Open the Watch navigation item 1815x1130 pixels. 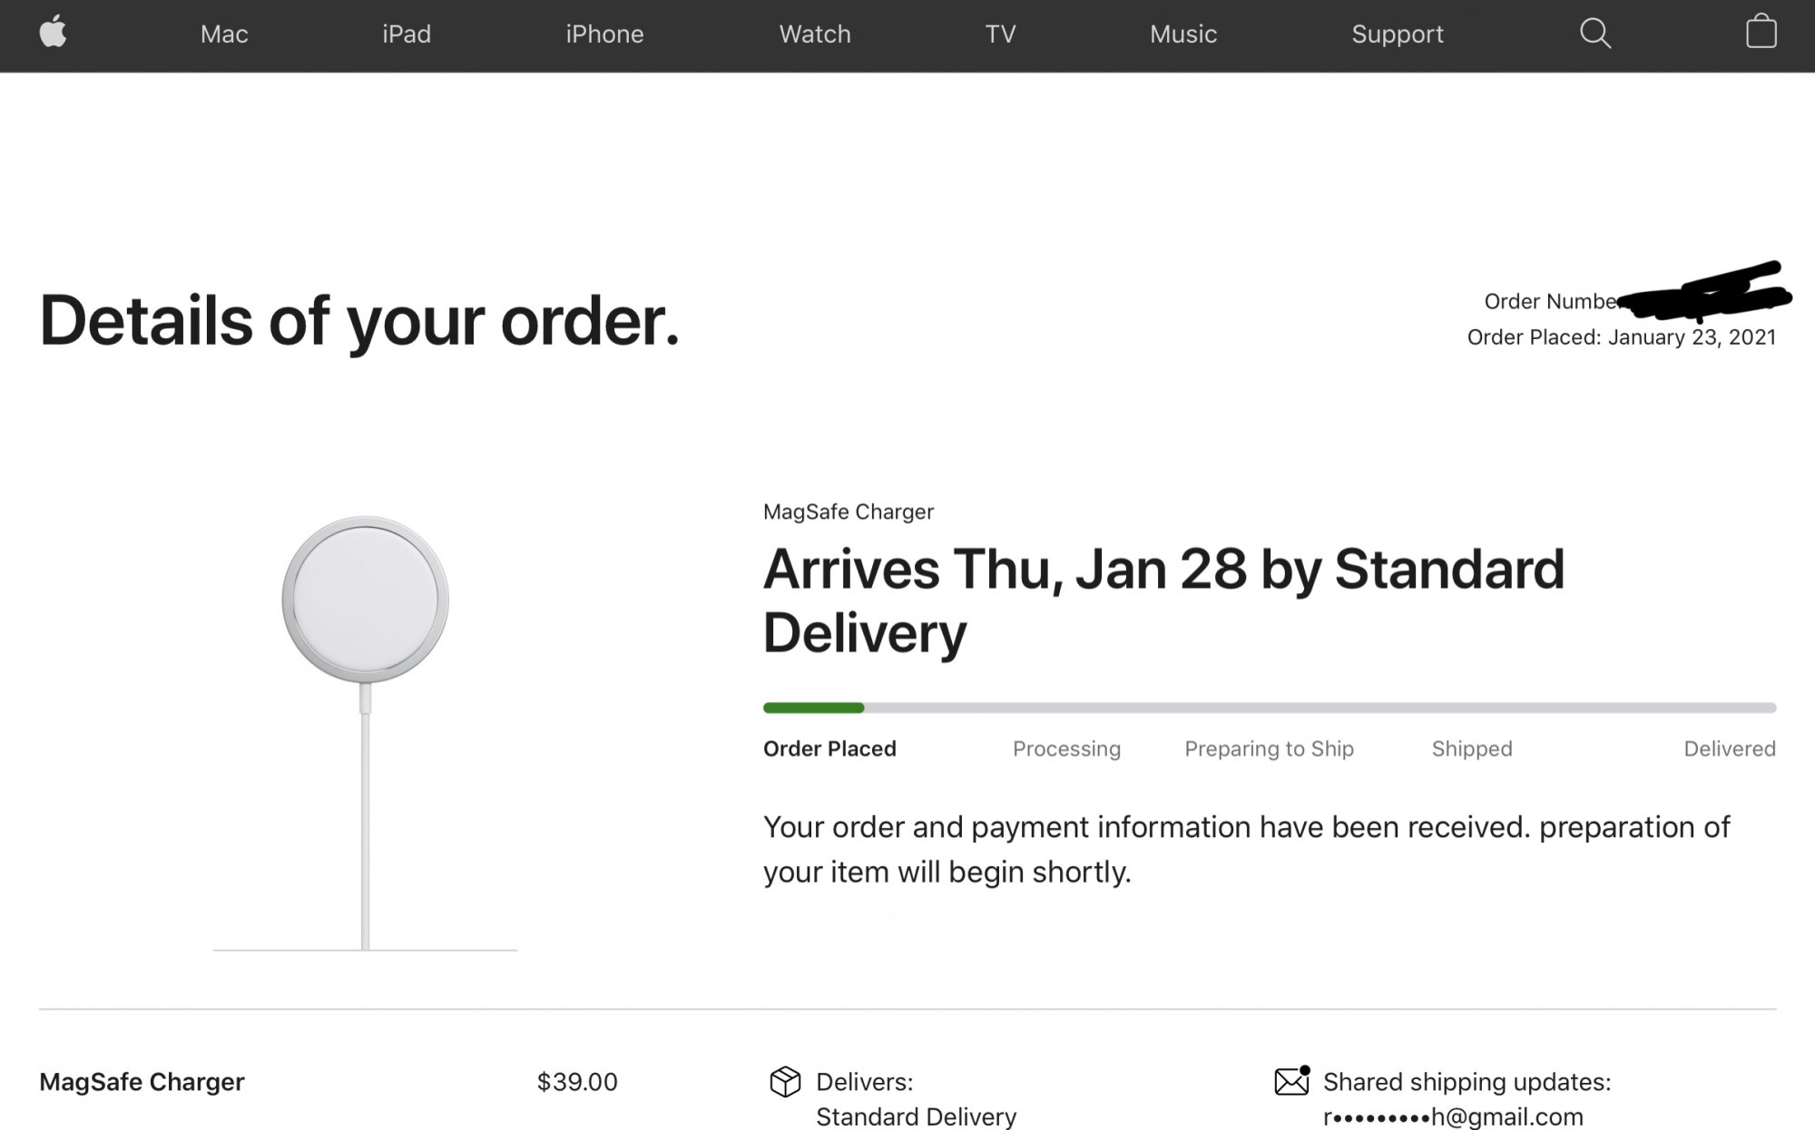tap(814, 34)
